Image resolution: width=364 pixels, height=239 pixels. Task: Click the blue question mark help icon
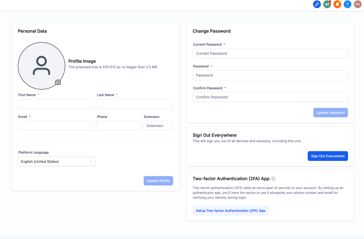pyautogui.click(x=348, y=4)
